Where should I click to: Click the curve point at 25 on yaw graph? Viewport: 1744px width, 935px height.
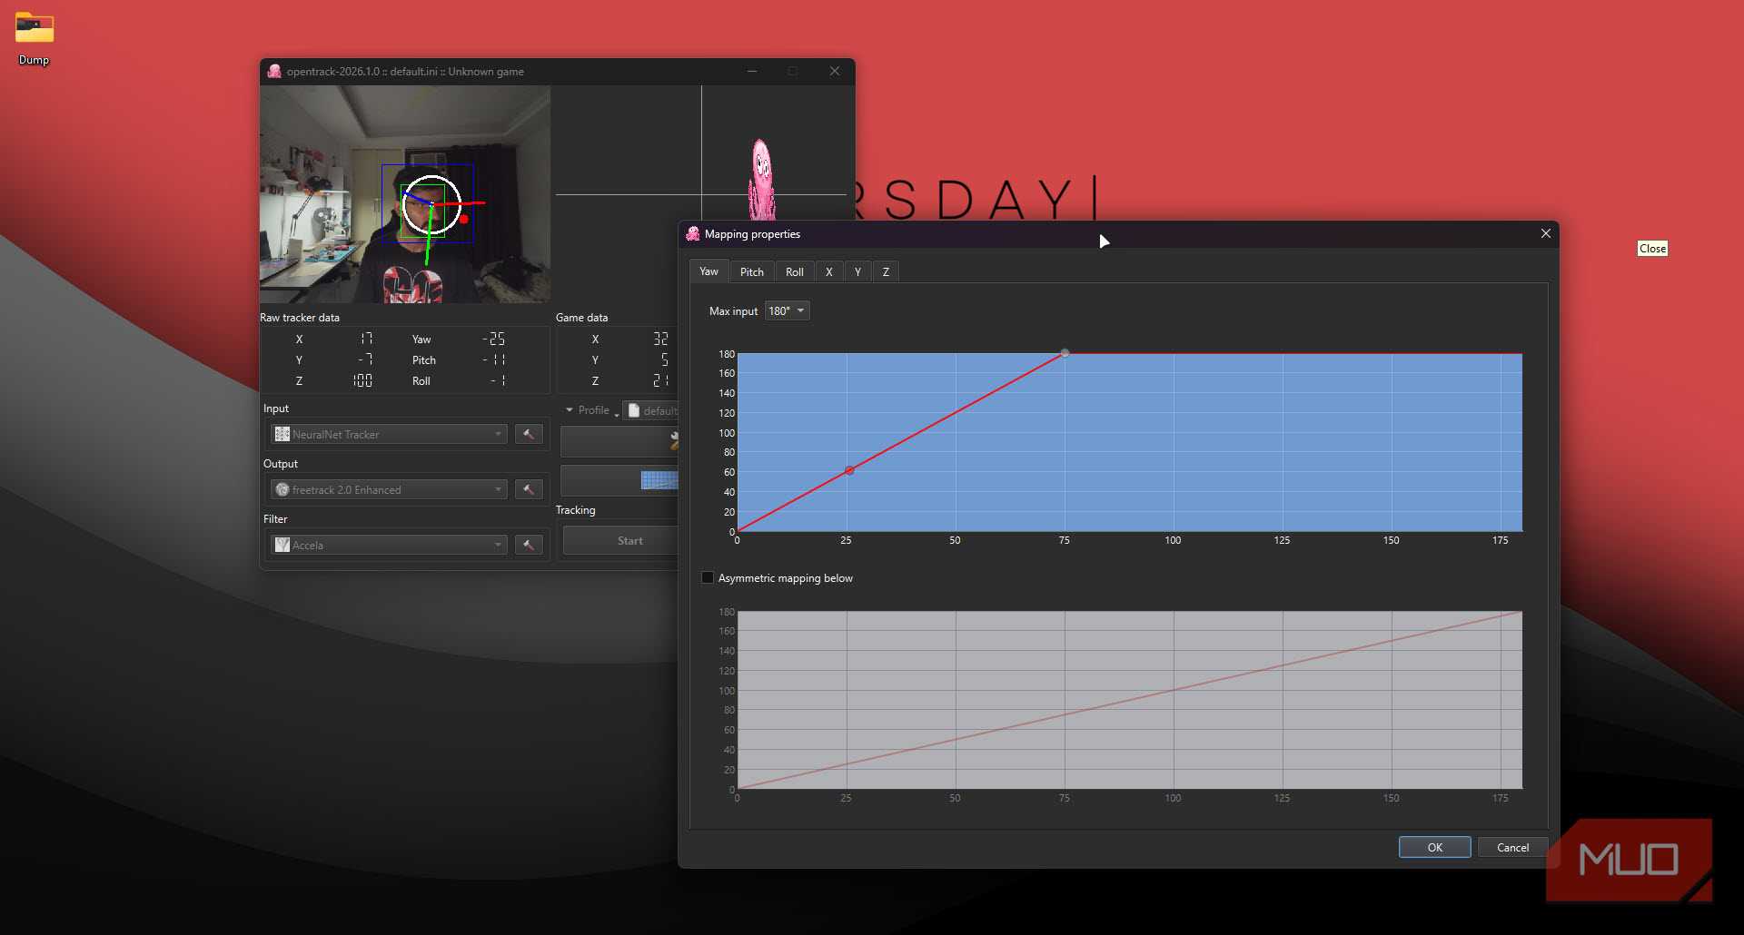[x=849, y=470]
